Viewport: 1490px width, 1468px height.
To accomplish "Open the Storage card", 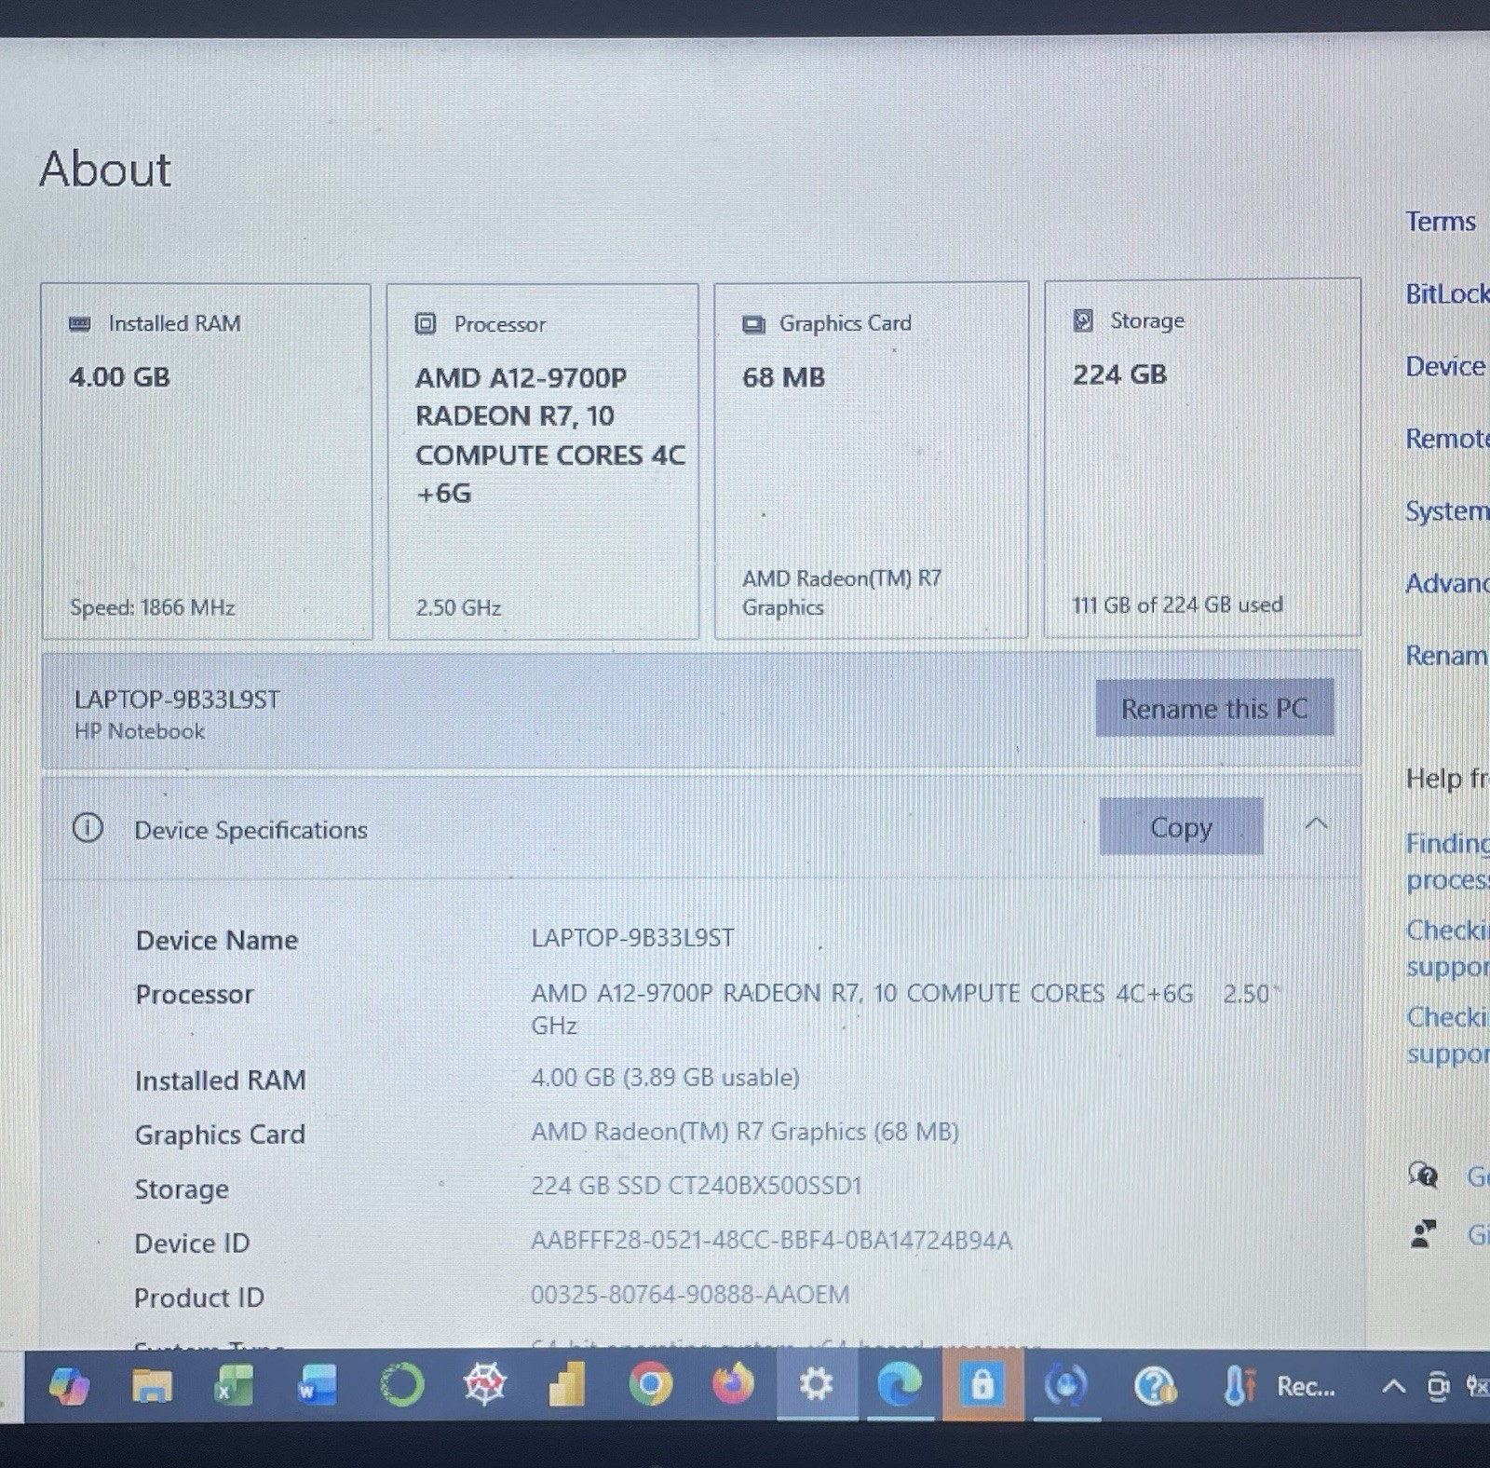I will point(1202,457).
